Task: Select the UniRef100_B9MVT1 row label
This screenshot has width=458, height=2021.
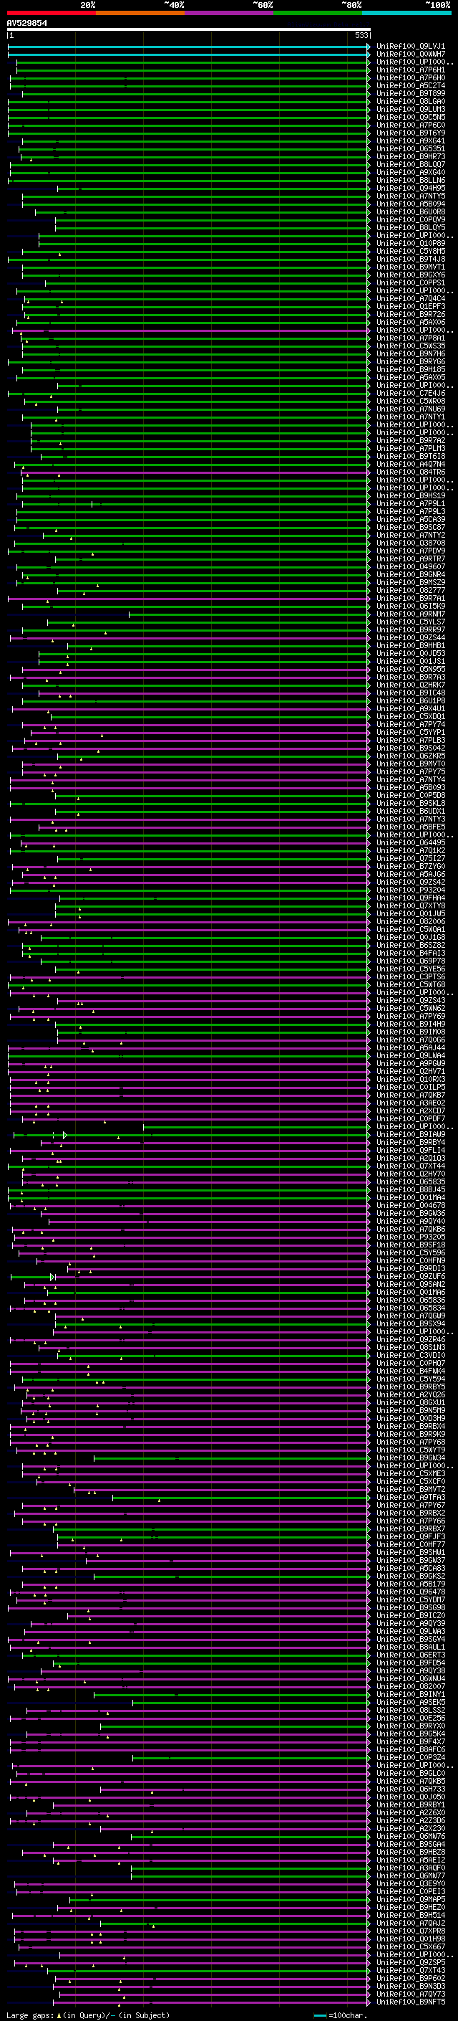Action: pyautogui.click(x=411, y=267)
